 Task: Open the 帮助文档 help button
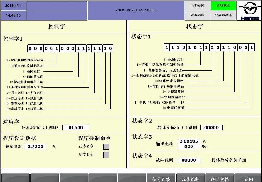point(220,179)
